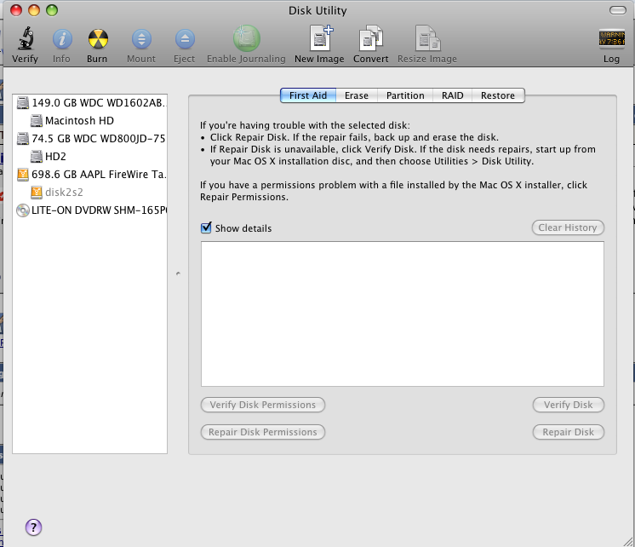Select Macintosh HD volume name
The image size is (635, 547).
click(x=79, y=121)
